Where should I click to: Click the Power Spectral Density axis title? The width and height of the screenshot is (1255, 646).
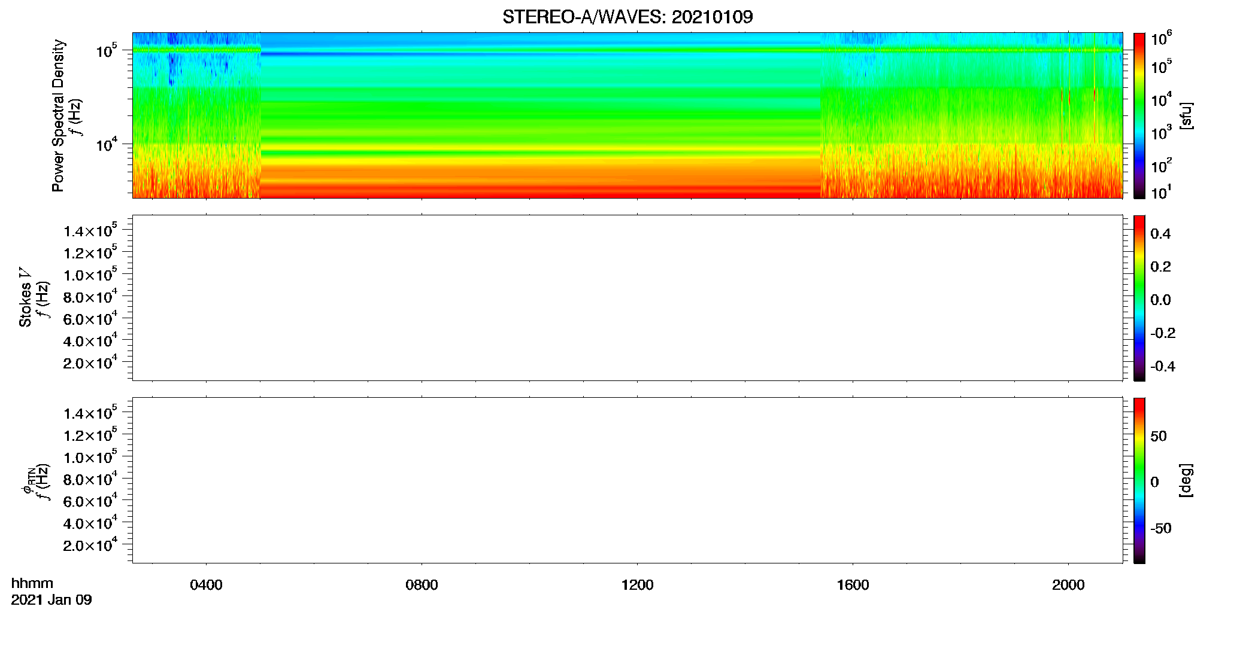[x=58, y=115]
